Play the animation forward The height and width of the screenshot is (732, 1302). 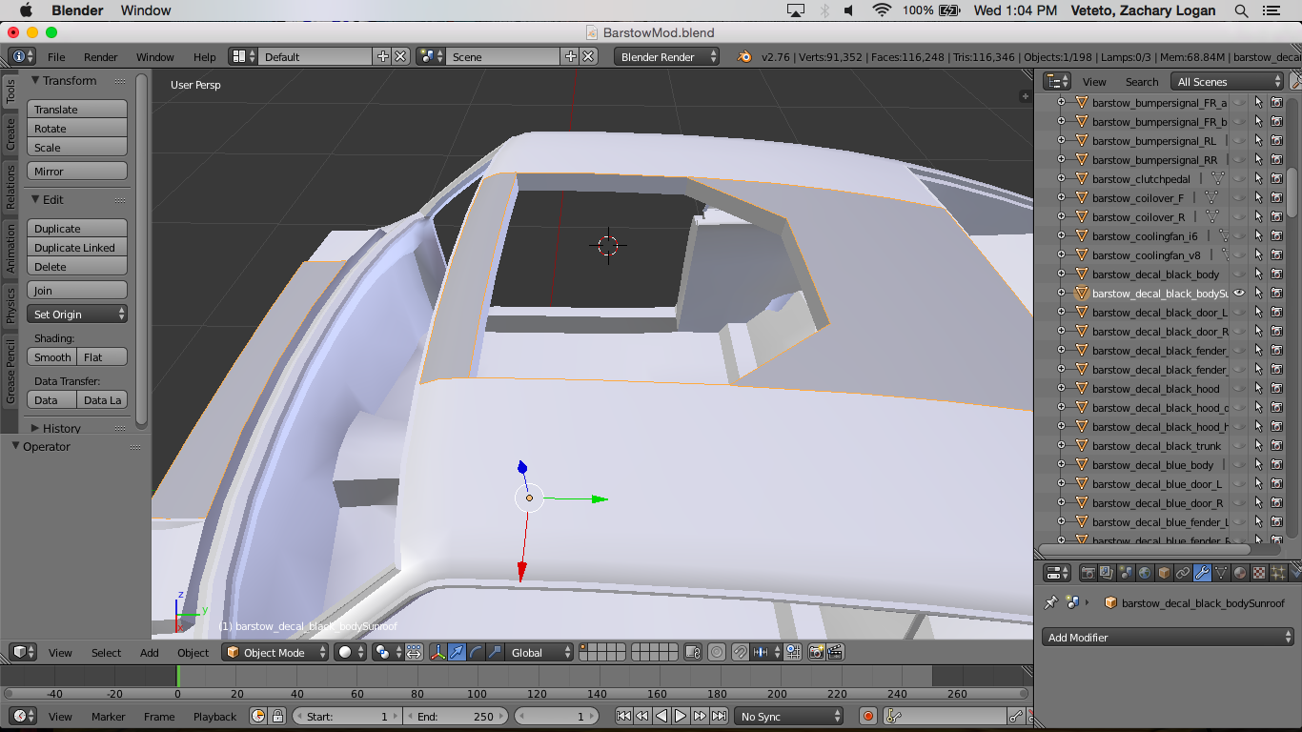(x=681, y=716)
